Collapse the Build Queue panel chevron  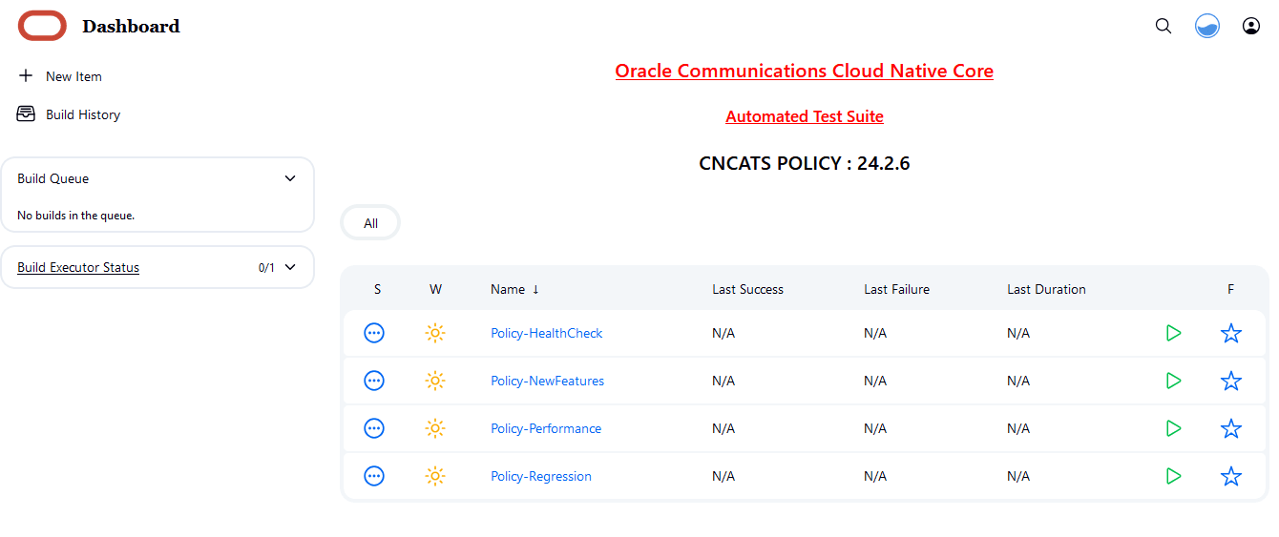pos(290,178)
